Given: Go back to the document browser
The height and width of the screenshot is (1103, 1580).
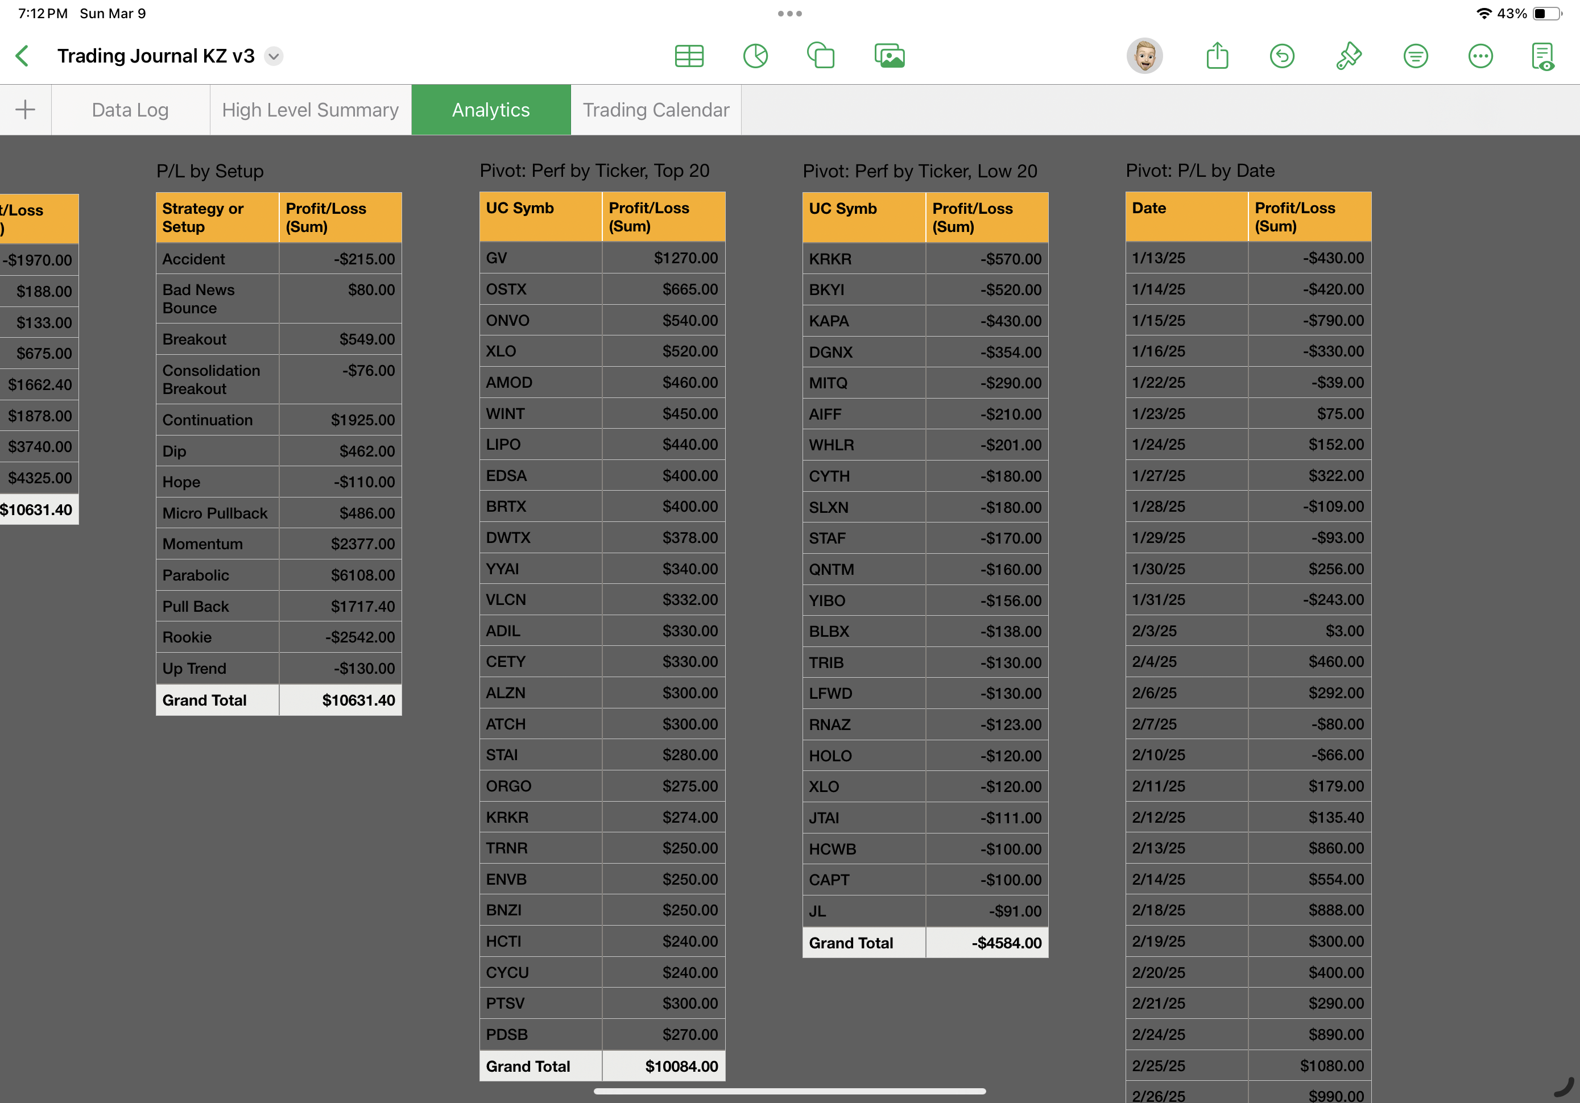Looking at the screenshot, I should click(x=23, y=56).
